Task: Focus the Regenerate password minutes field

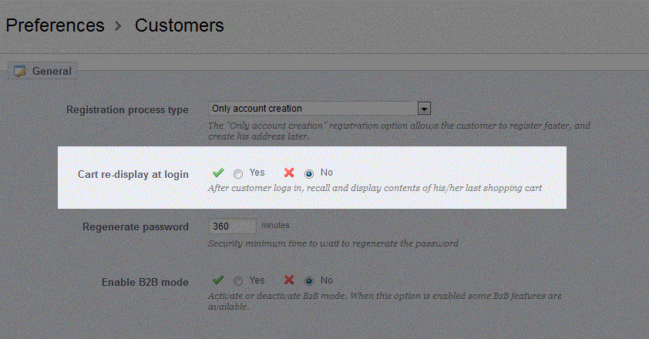Action: (232, 227)
